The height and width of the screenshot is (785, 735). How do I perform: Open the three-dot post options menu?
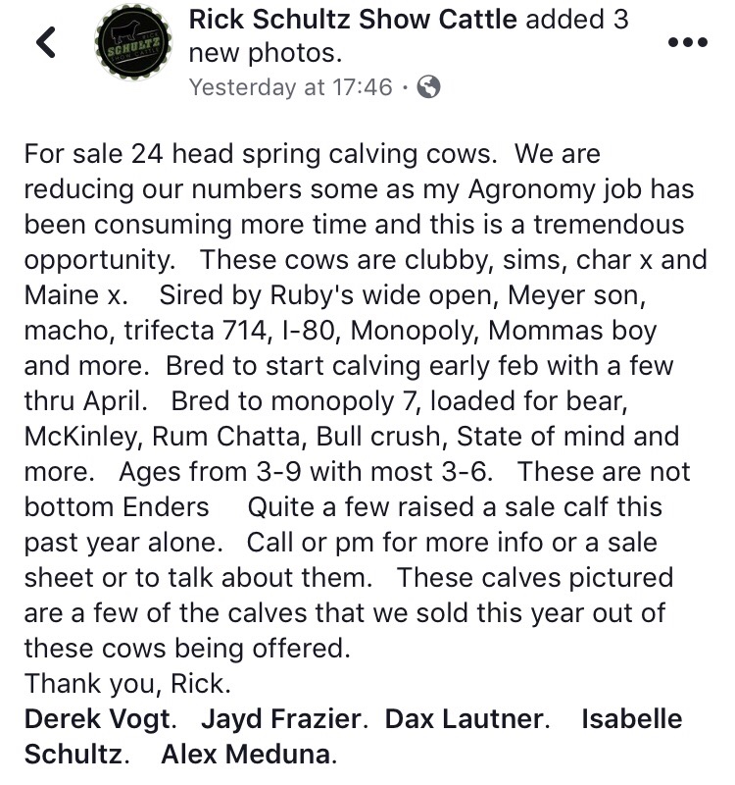[x=688, y=42]
